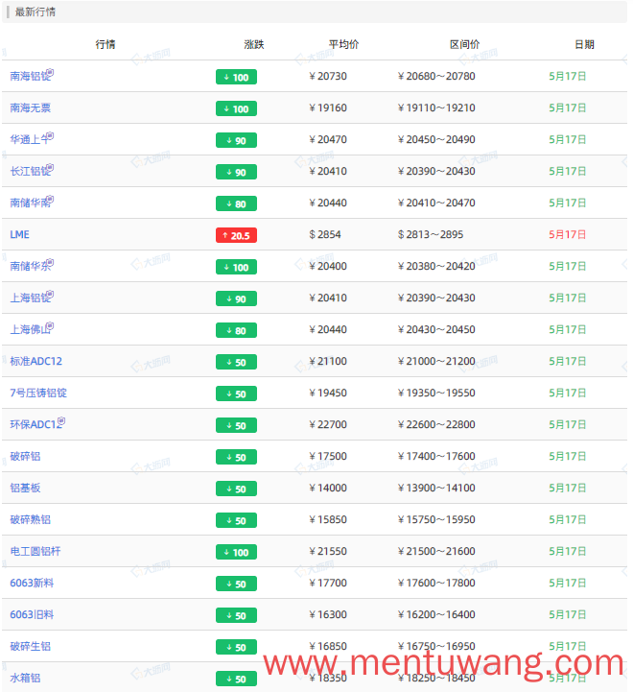Select the price range ¥22600~22800
This screenshot has height=692, width=633.
(436, 424)
